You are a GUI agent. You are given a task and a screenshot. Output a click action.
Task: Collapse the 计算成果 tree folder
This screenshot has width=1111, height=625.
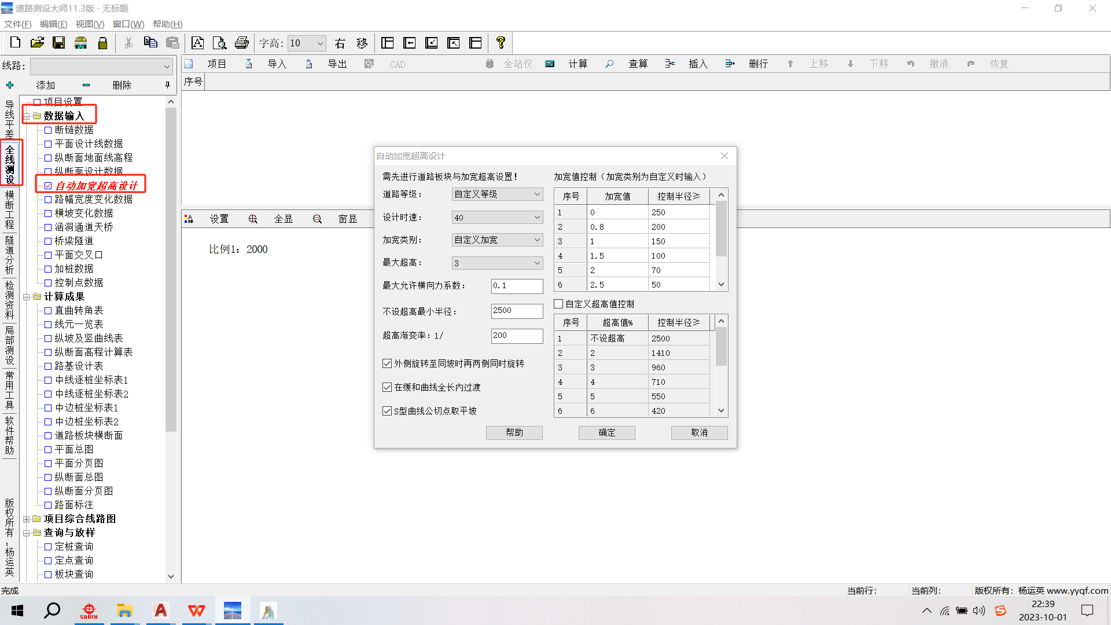(x=27, y=297)
